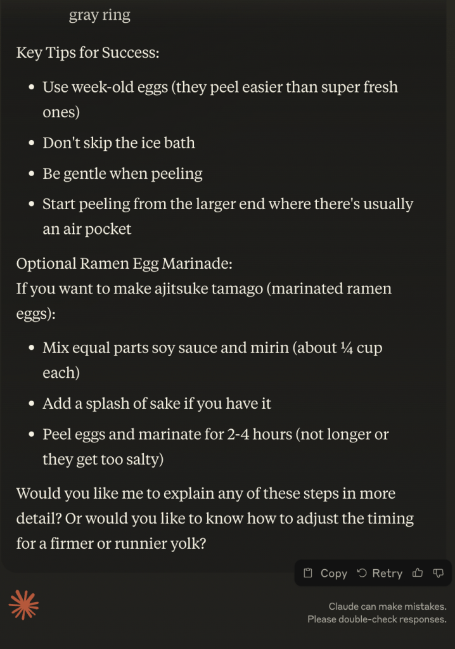Click the circular retry arrow icon
Image resolution: width=455 pixels, height=649 pixels.
(362, 573)
